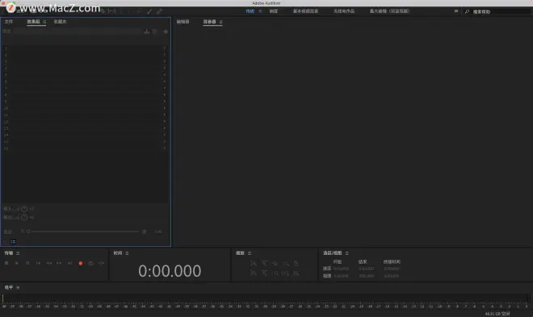
Task: Mark effects preset as favorite star
Action: point(166,31)
